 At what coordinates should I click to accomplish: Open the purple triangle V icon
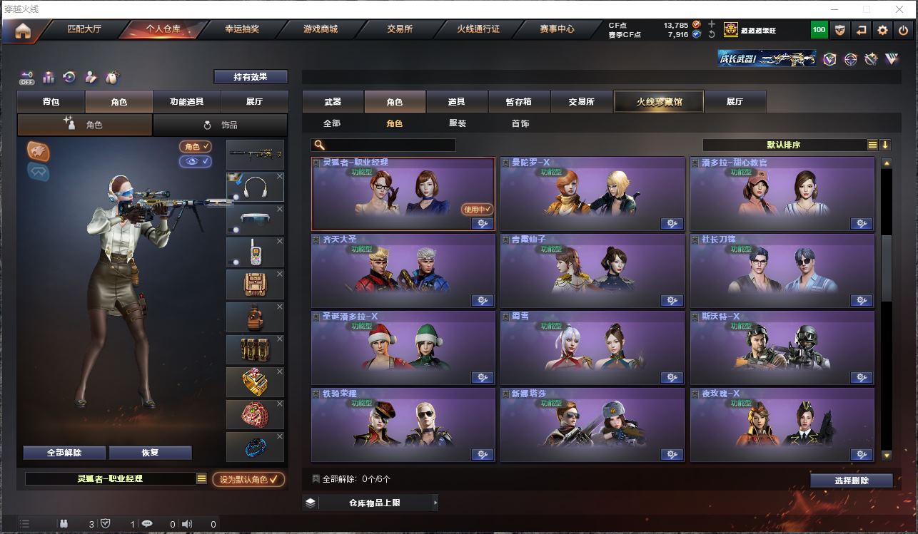[892, 59]
